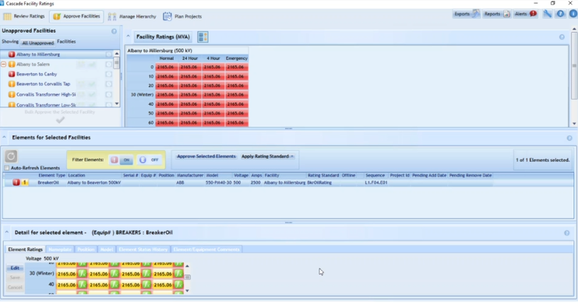Click red alert icon beside Beaverton to Canby

pyautogui.click(x=12, y=75)
